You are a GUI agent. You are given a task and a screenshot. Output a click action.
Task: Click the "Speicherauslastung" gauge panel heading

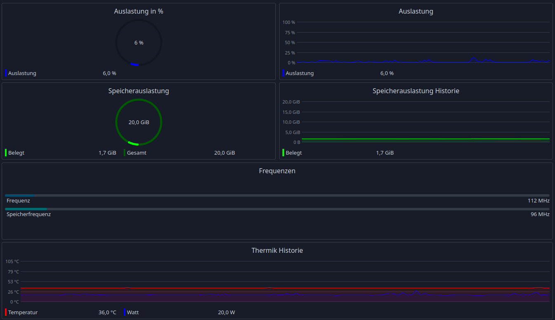tap(139, 91)
